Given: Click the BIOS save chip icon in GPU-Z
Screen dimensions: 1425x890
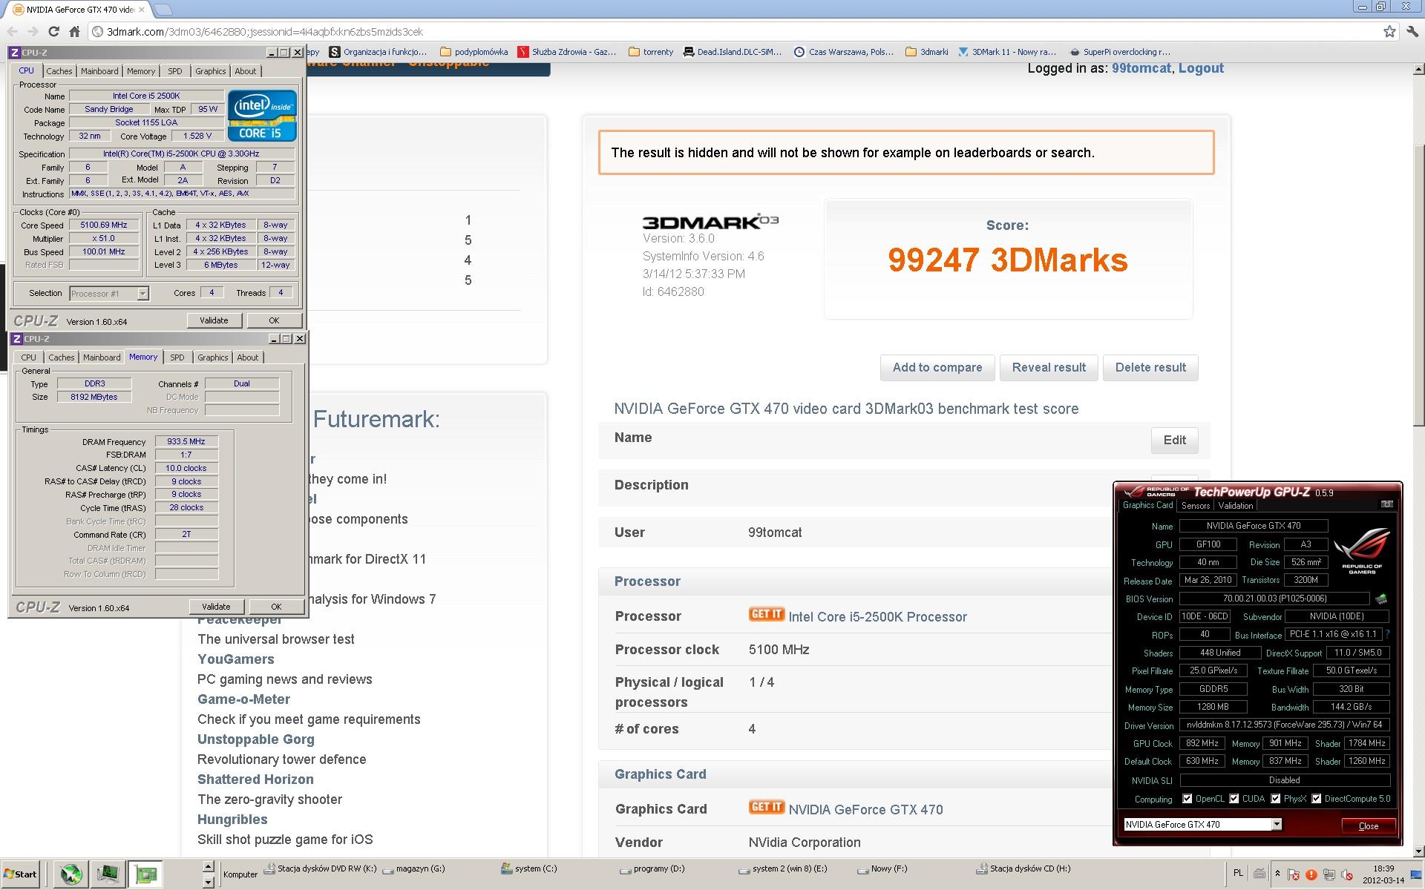Looking at the screenshot, I should point(1381,599).
